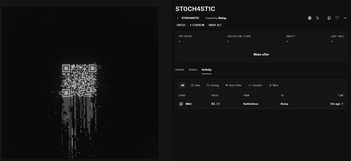Open the X (Twitter) profile icon
This screenshot has width=351, height=161.
point(317,18)
